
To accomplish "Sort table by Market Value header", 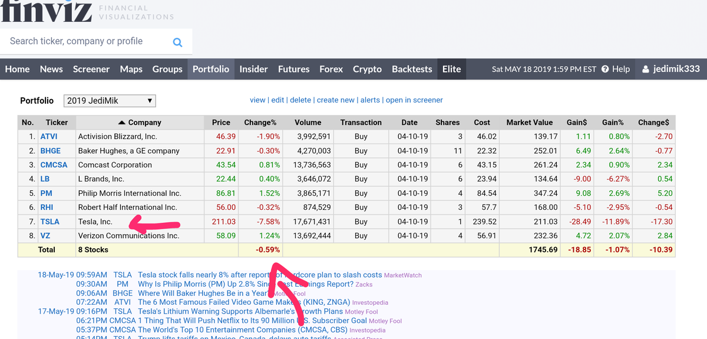I will (530, 123).
